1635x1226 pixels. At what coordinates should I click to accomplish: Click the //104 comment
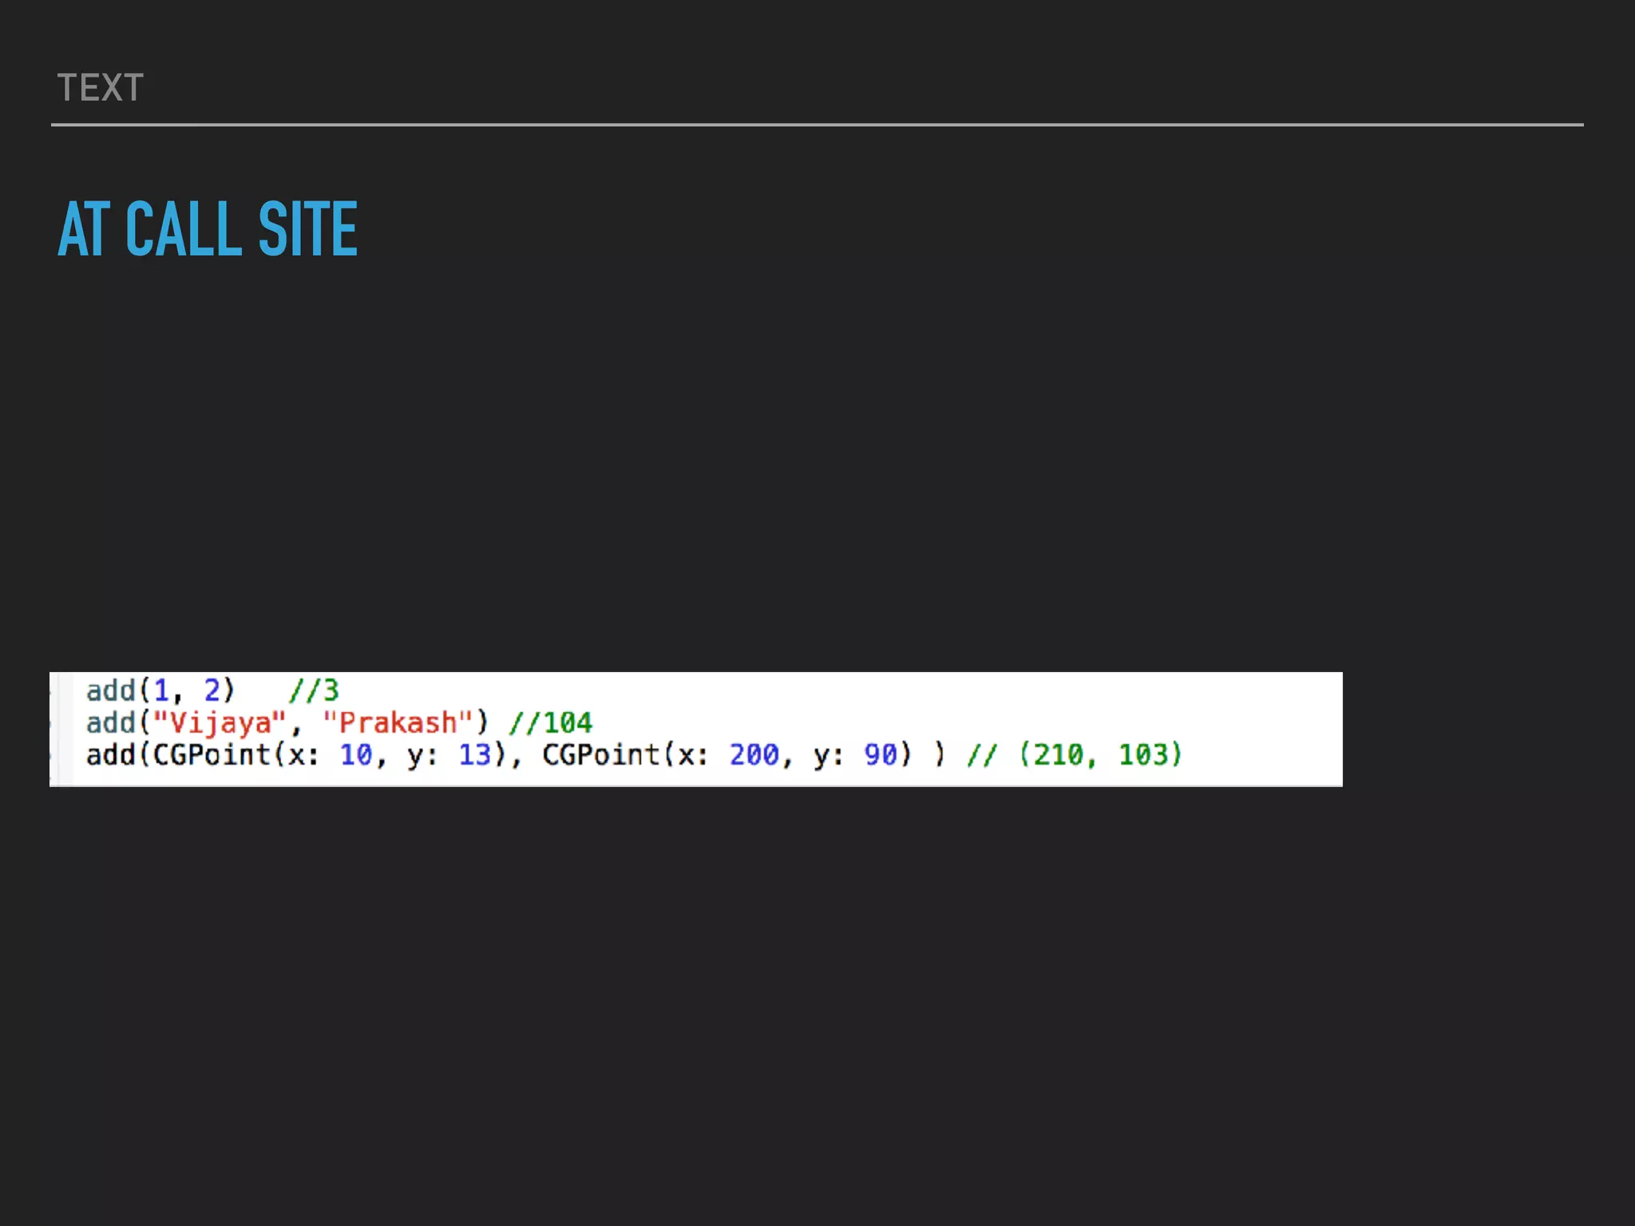(550, 723)
